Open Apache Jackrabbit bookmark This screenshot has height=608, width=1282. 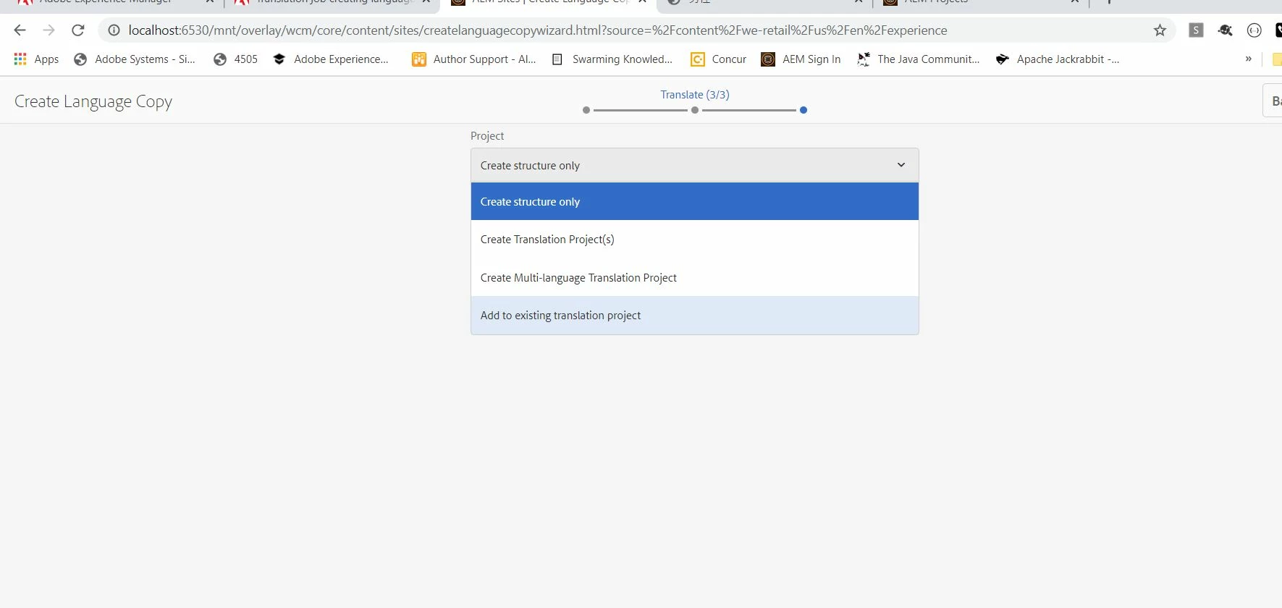pos(1058,59)
